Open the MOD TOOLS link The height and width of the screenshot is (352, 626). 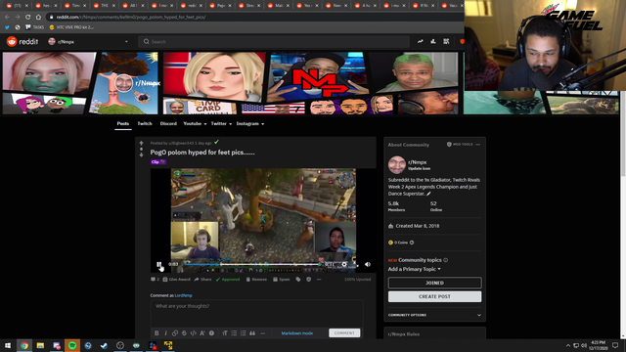(x=460, y=145)
